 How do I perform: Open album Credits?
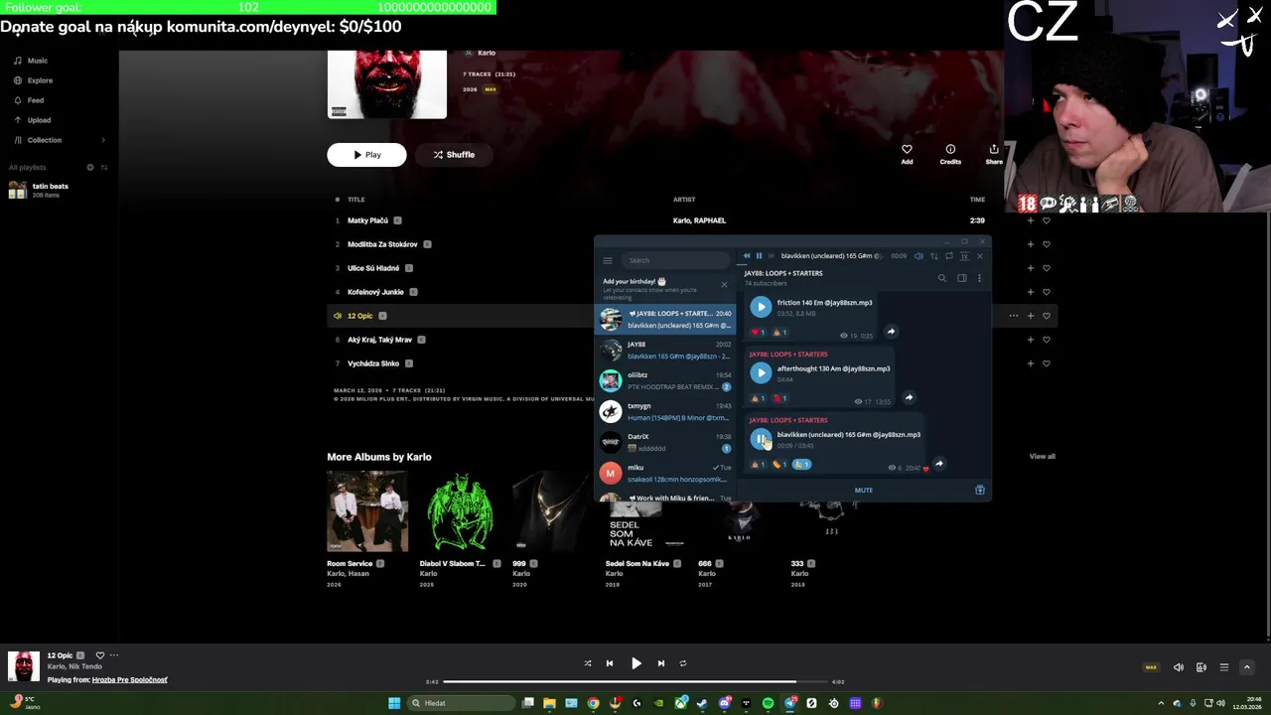[950, 154]
